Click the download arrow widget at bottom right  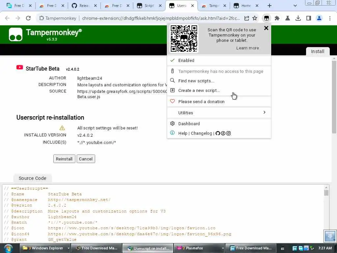coord(330,236)
